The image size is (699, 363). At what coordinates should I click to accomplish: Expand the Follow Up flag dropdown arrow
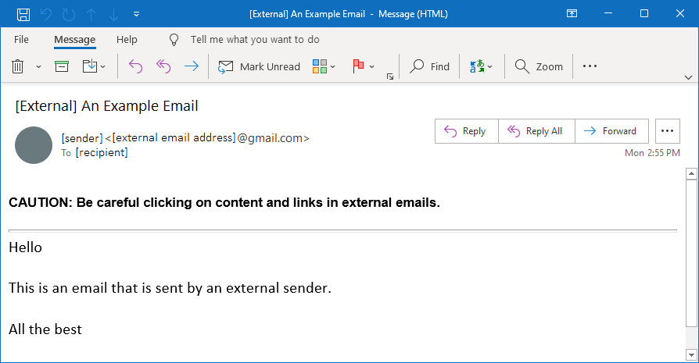372,67
